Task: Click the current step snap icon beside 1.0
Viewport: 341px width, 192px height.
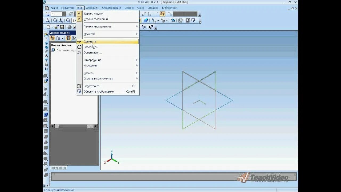Action: click(48, 14)
